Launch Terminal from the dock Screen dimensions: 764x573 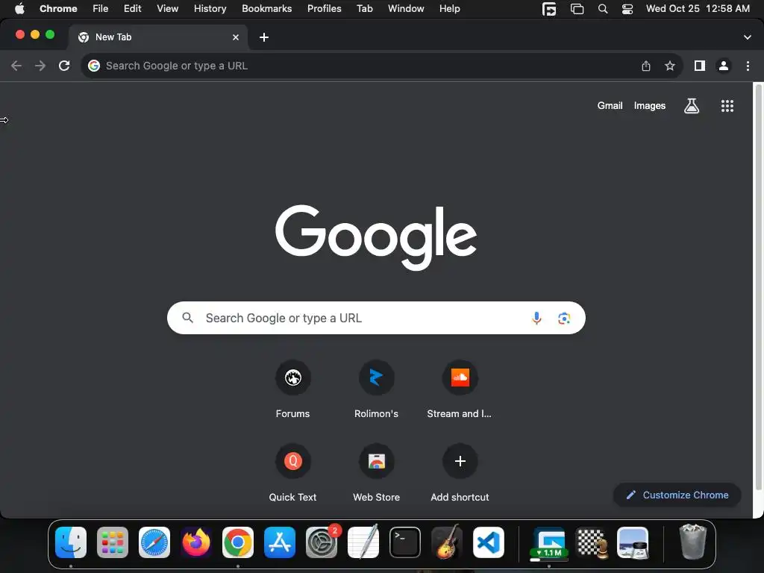pos(405,542)
